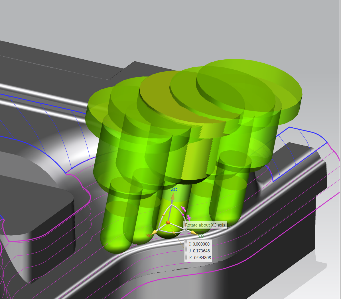The height and width of the screenshot is (299, 341).
Task: Click the yellow rotation sphere on the XC-ZC arc
Action: [164, 214]
